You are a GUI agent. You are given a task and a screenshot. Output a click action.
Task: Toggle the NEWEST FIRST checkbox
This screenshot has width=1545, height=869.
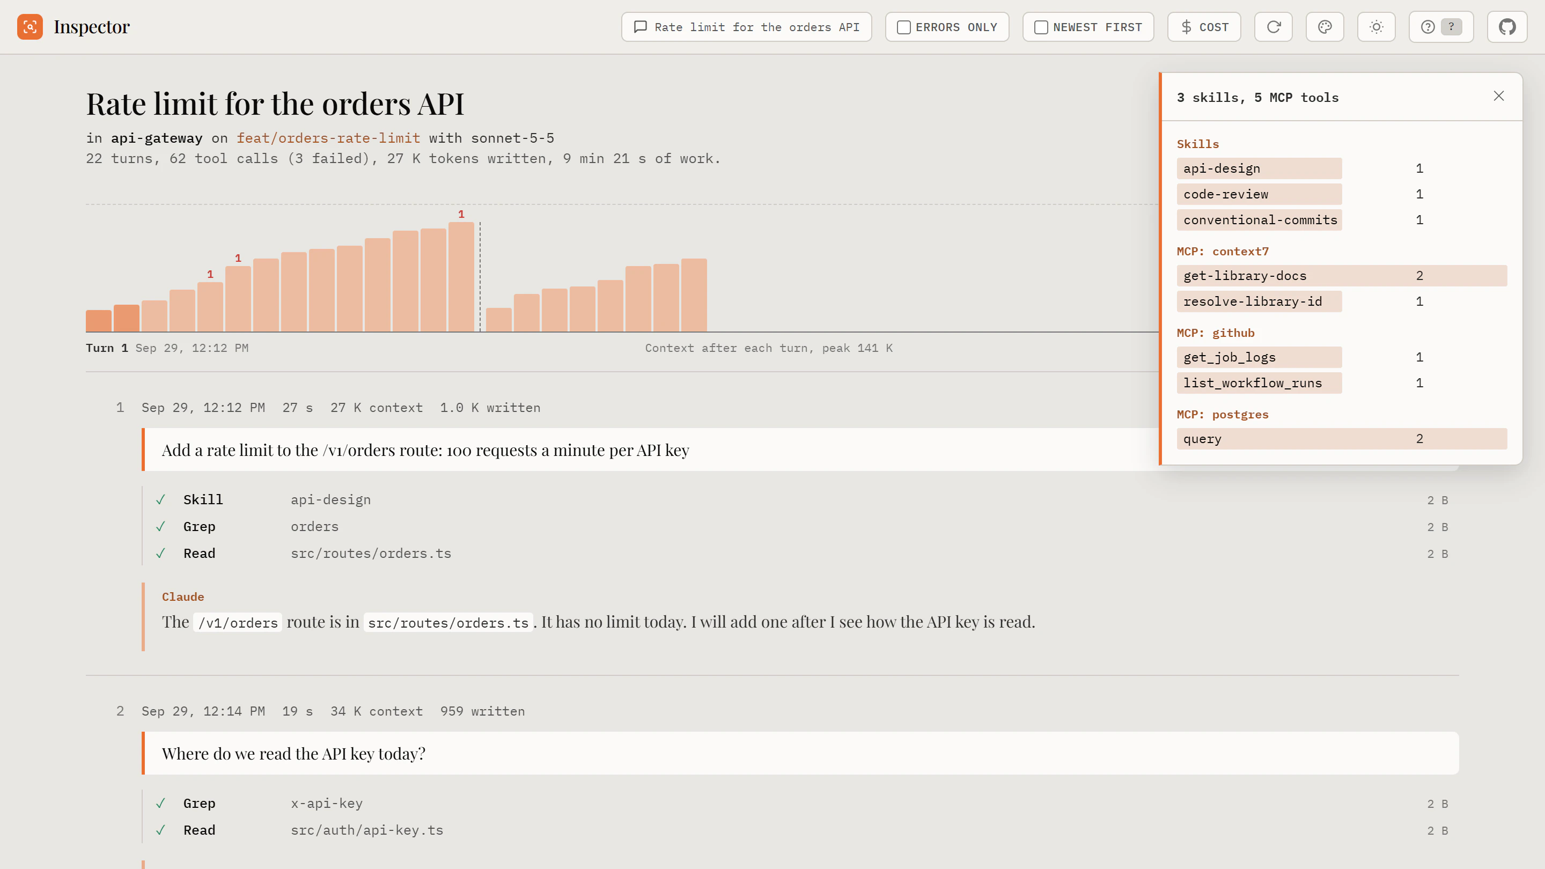pyautogui.click(x=1041, y=27)
